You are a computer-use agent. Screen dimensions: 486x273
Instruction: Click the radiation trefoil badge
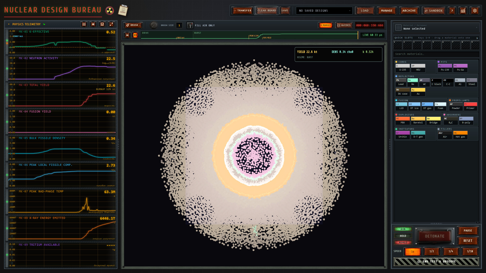click(110, 11)
